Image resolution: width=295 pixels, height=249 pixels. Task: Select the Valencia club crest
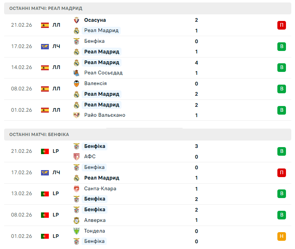76,84
